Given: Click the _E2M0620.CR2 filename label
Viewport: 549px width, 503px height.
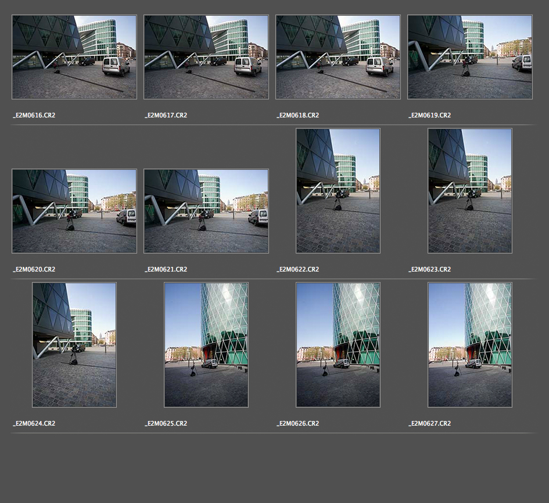Looking at the screenshot, I should coord(34,270).
